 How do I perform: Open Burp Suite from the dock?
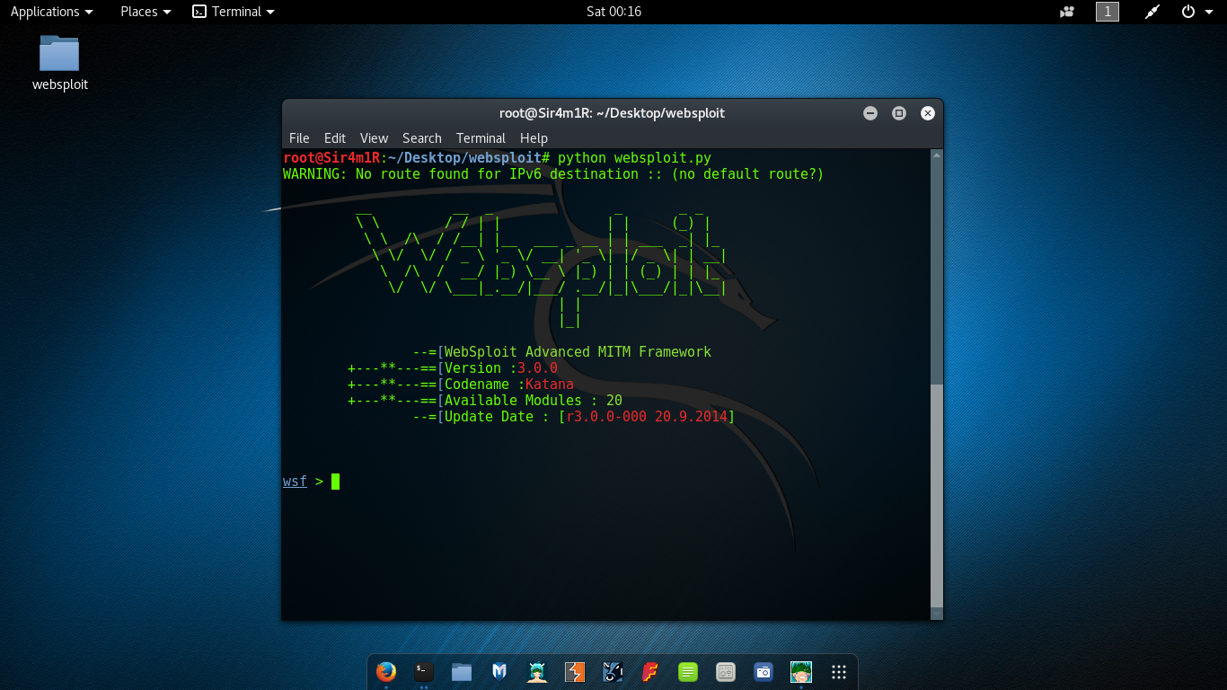pos(575,672)
